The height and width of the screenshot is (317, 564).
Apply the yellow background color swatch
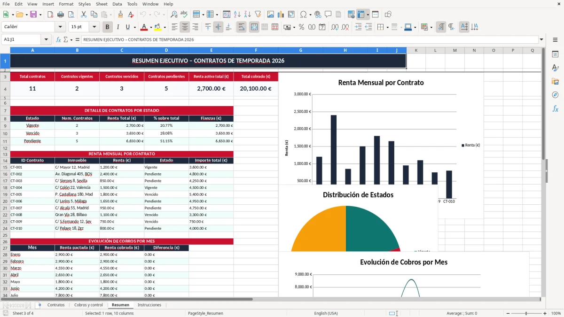pos(158,27)
